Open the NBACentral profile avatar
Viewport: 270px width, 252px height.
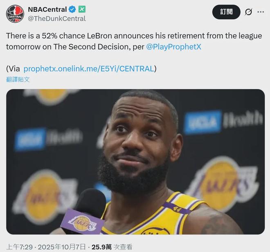tap(15, 14)
